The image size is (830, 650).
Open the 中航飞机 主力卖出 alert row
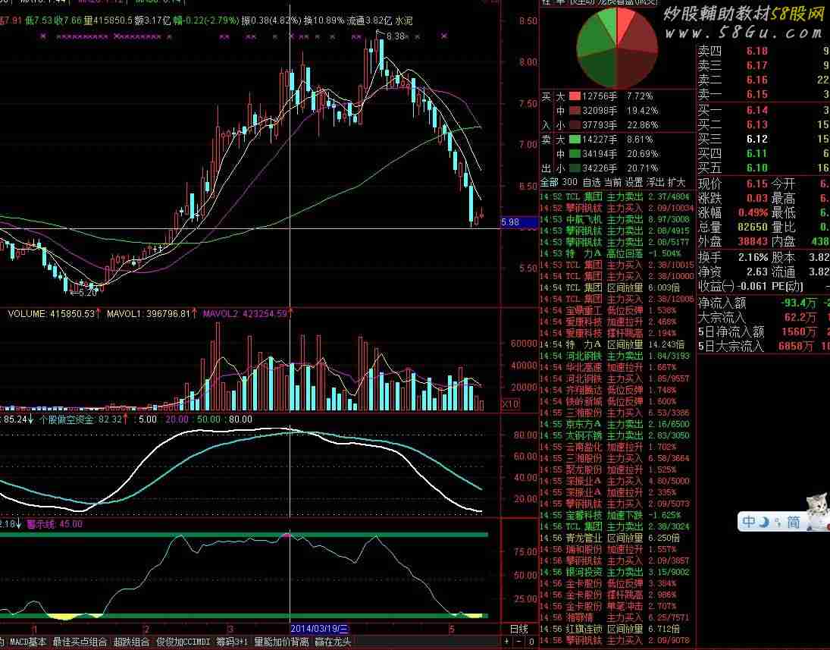point(616,219)
